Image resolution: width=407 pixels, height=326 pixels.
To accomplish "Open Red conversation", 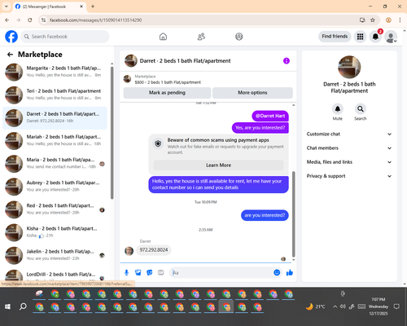I will click(55, 209).
